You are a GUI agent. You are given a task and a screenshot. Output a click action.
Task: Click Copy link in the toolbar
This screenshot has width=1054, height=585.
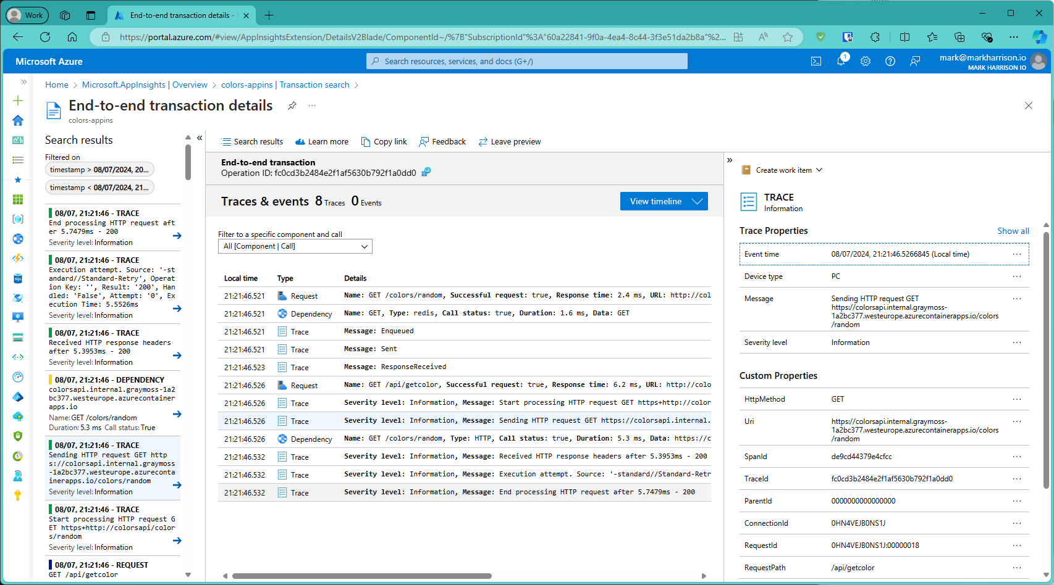tap(384, 142)
